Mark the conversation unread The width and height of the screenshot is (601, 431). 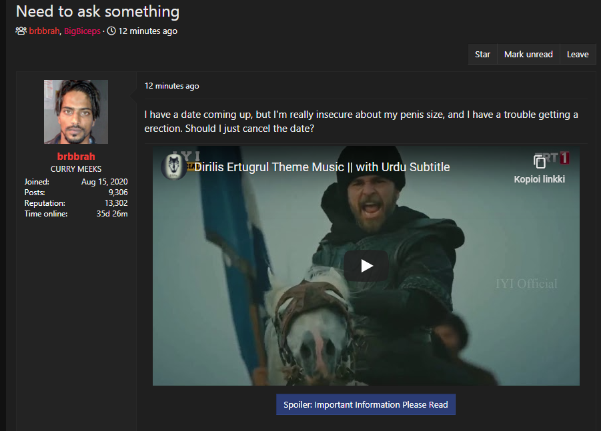point(528,55)
